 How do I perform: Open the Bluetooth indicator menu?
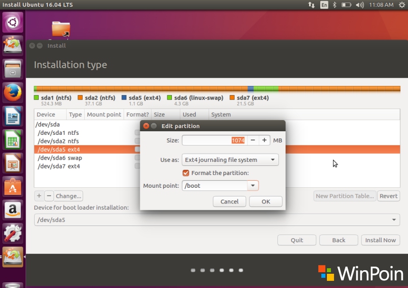335,5
